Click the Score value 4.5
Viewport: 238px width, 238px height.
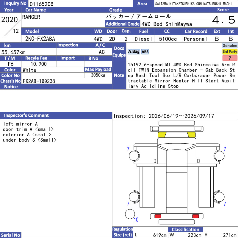pyautogui.click(x=224, y=20)
